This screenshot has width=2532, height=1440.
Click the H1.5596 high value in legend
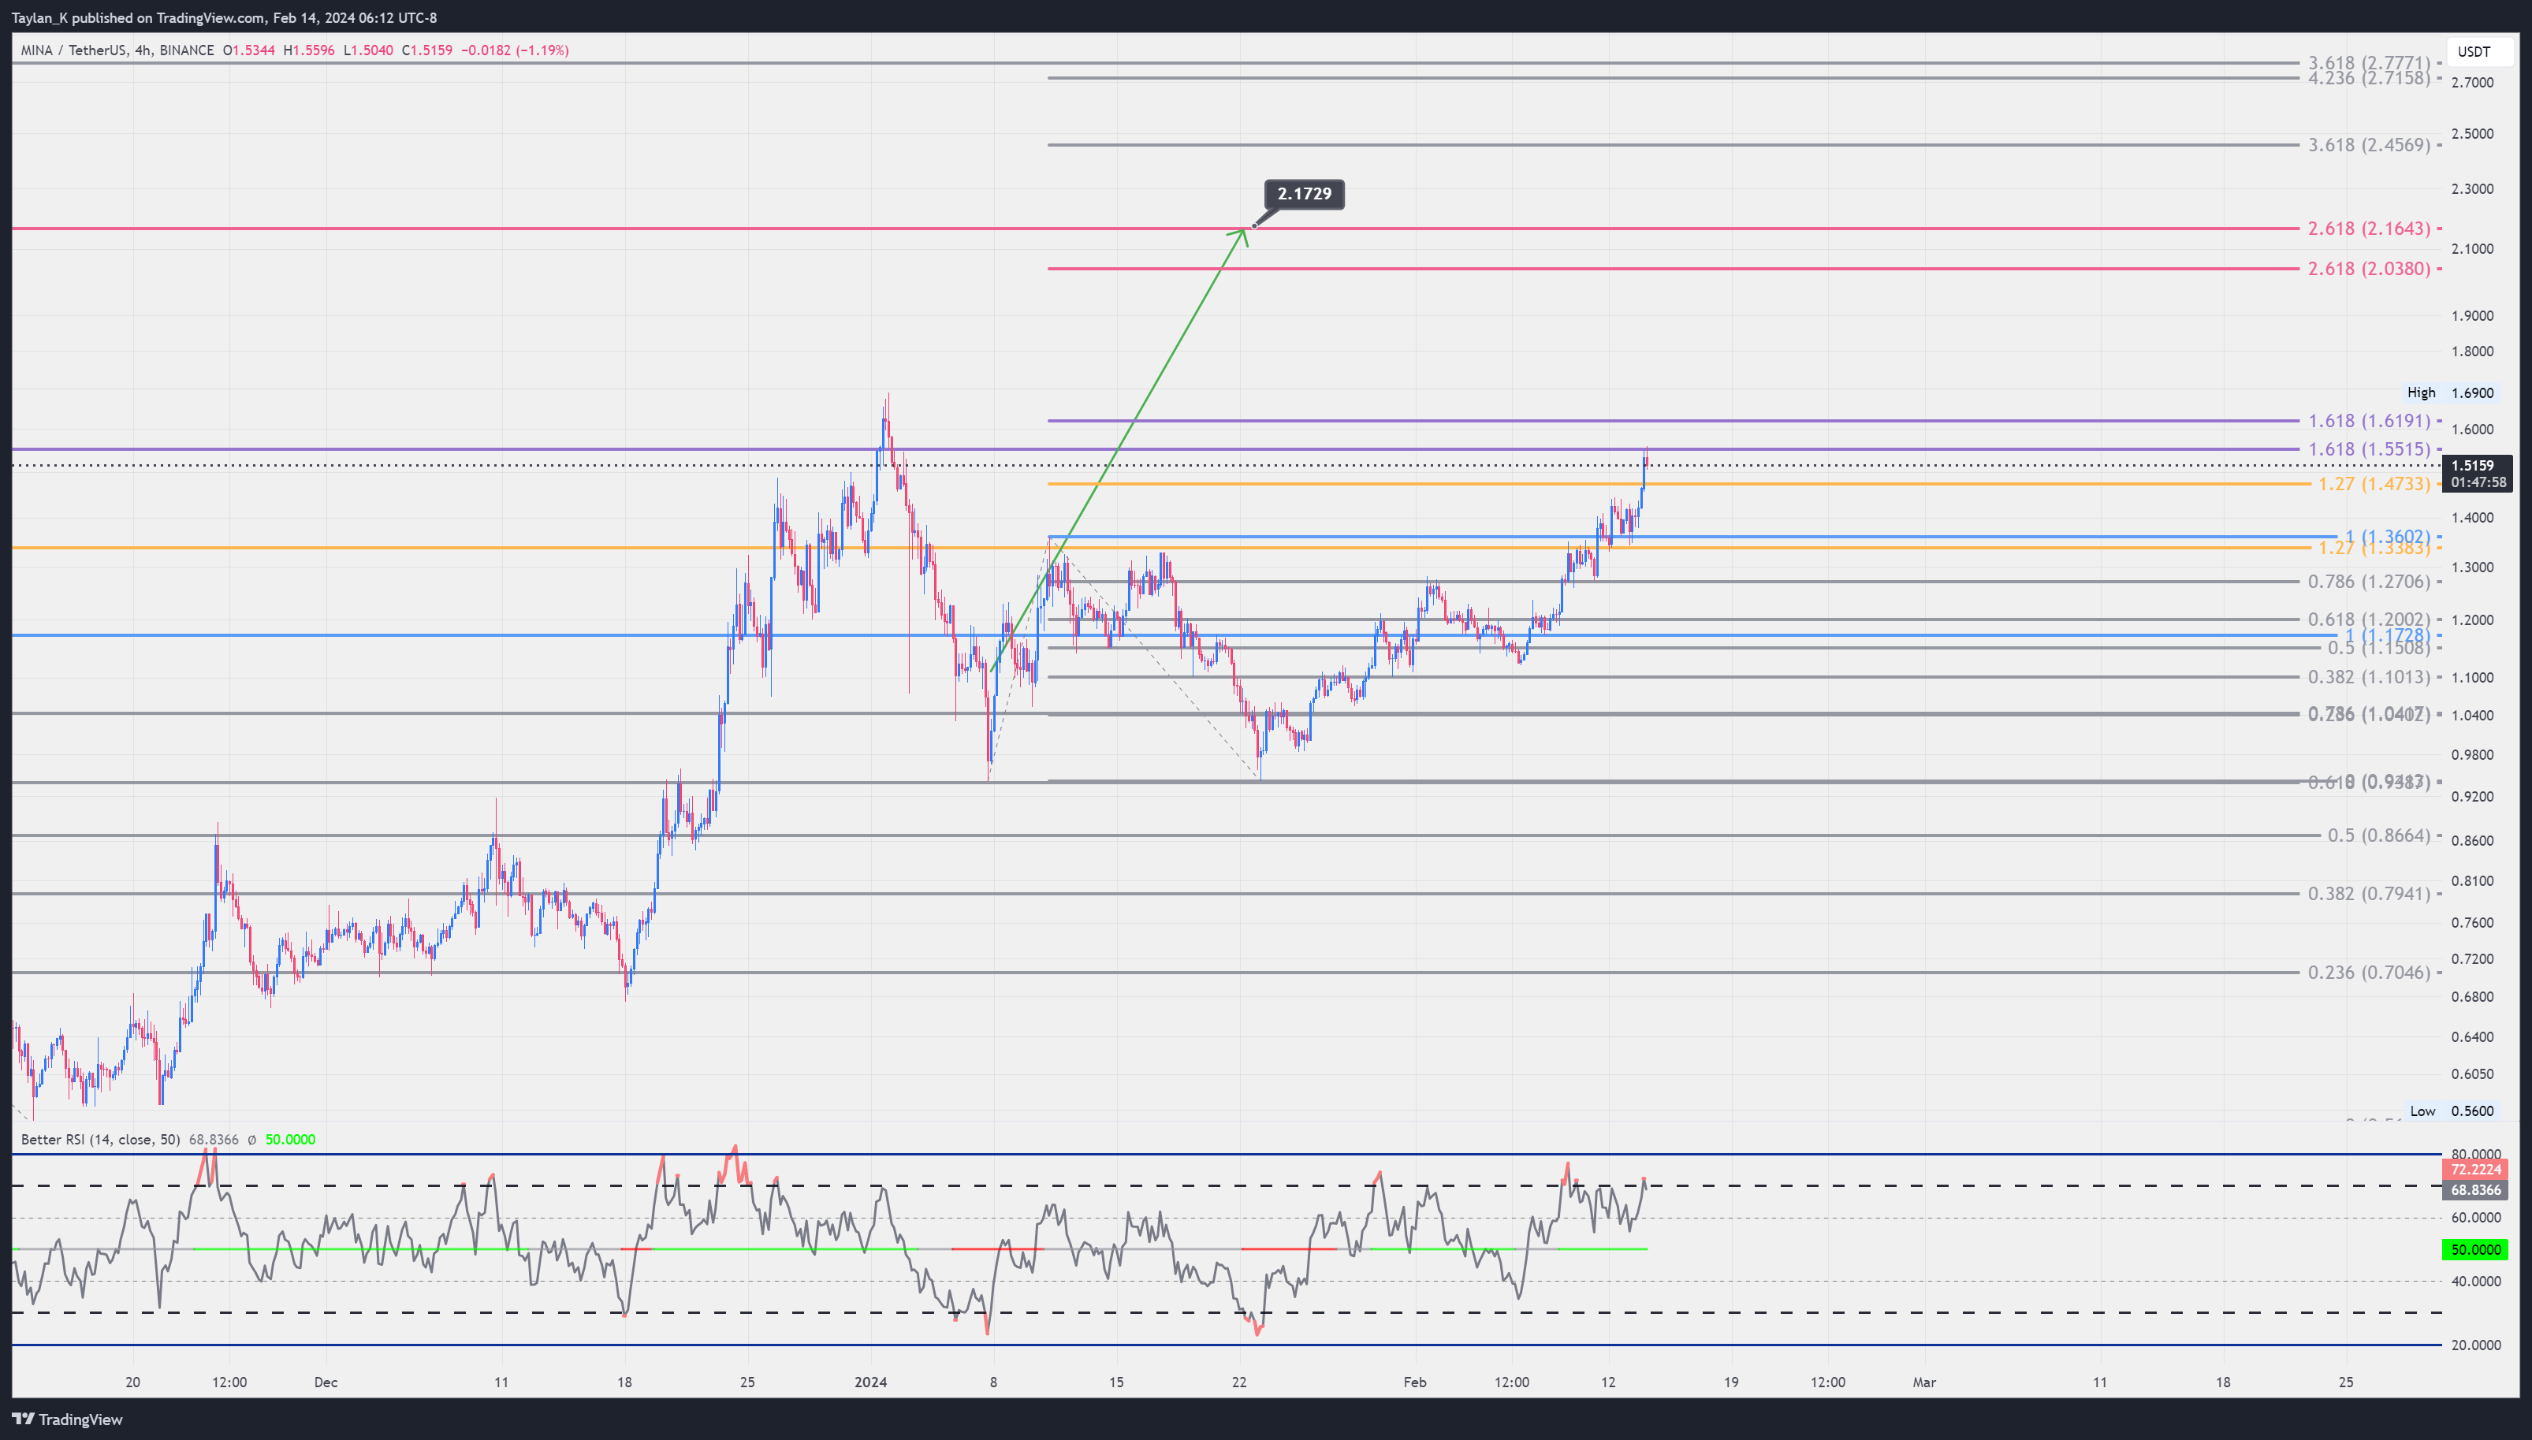(308, 50)
